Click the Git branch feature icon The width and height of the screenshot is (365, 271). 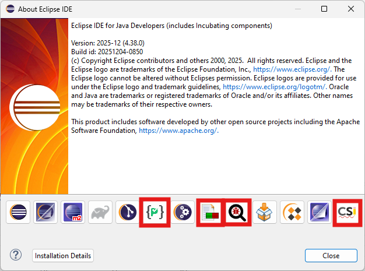pos(128,212)
